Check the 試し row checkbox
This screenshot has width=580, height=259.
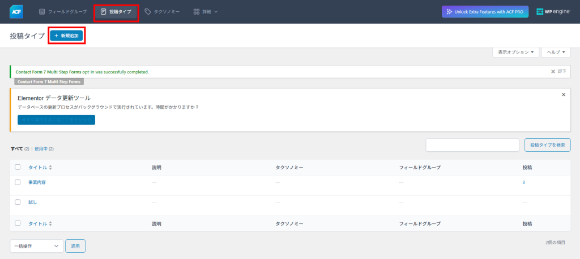coord(18,202)
